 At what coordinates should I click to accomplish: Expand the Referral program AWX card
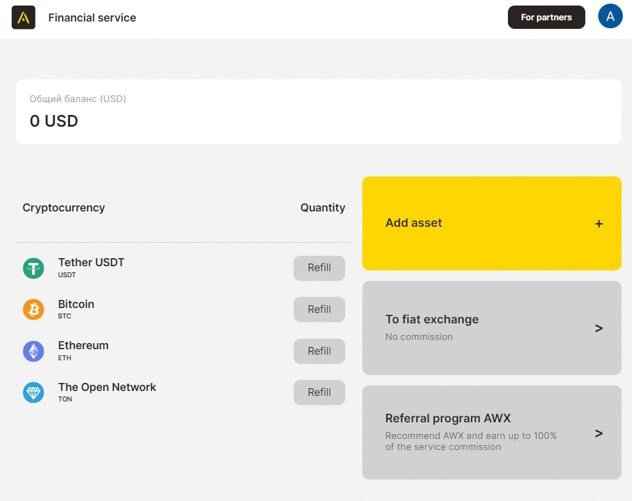[491, 432]
